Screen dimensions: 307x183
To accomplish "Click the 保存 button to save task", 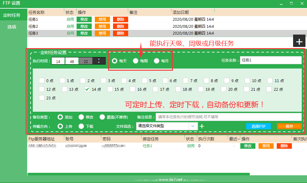I will tap(289, 126).
